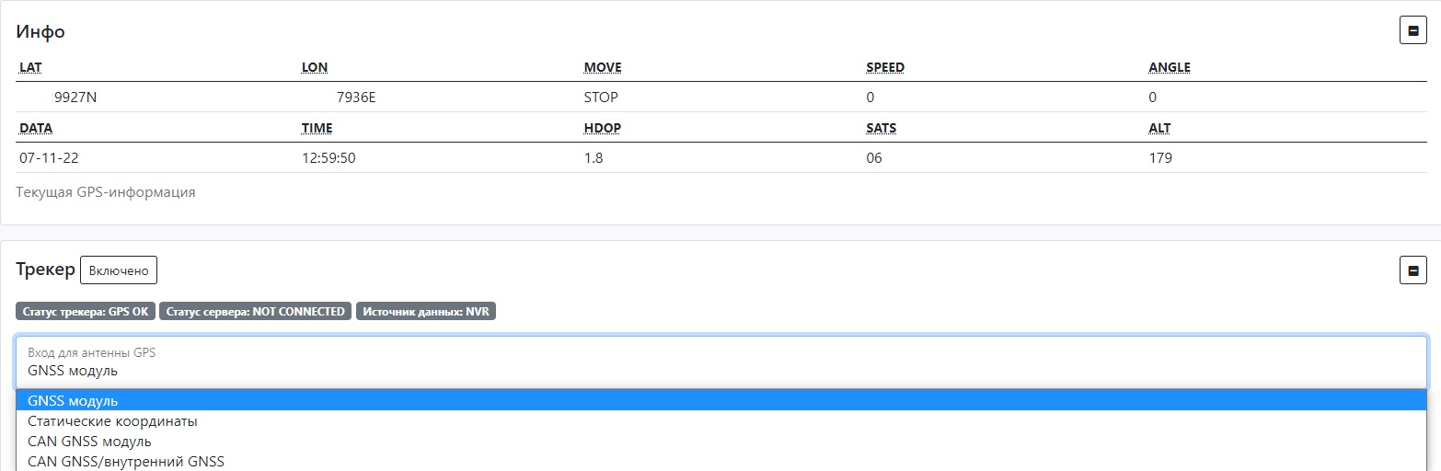
Task: Click the TIME column header
Action: [x=317, y=128]
